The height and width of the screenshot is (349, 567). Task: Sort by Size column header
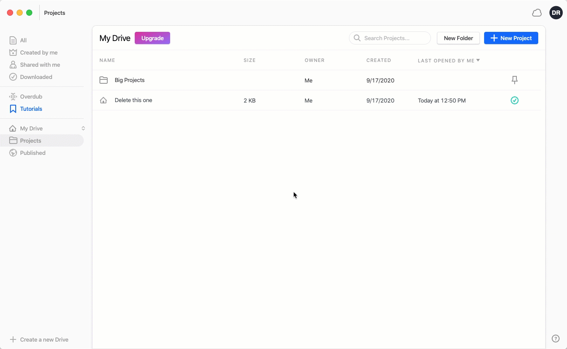coord(249,60)
